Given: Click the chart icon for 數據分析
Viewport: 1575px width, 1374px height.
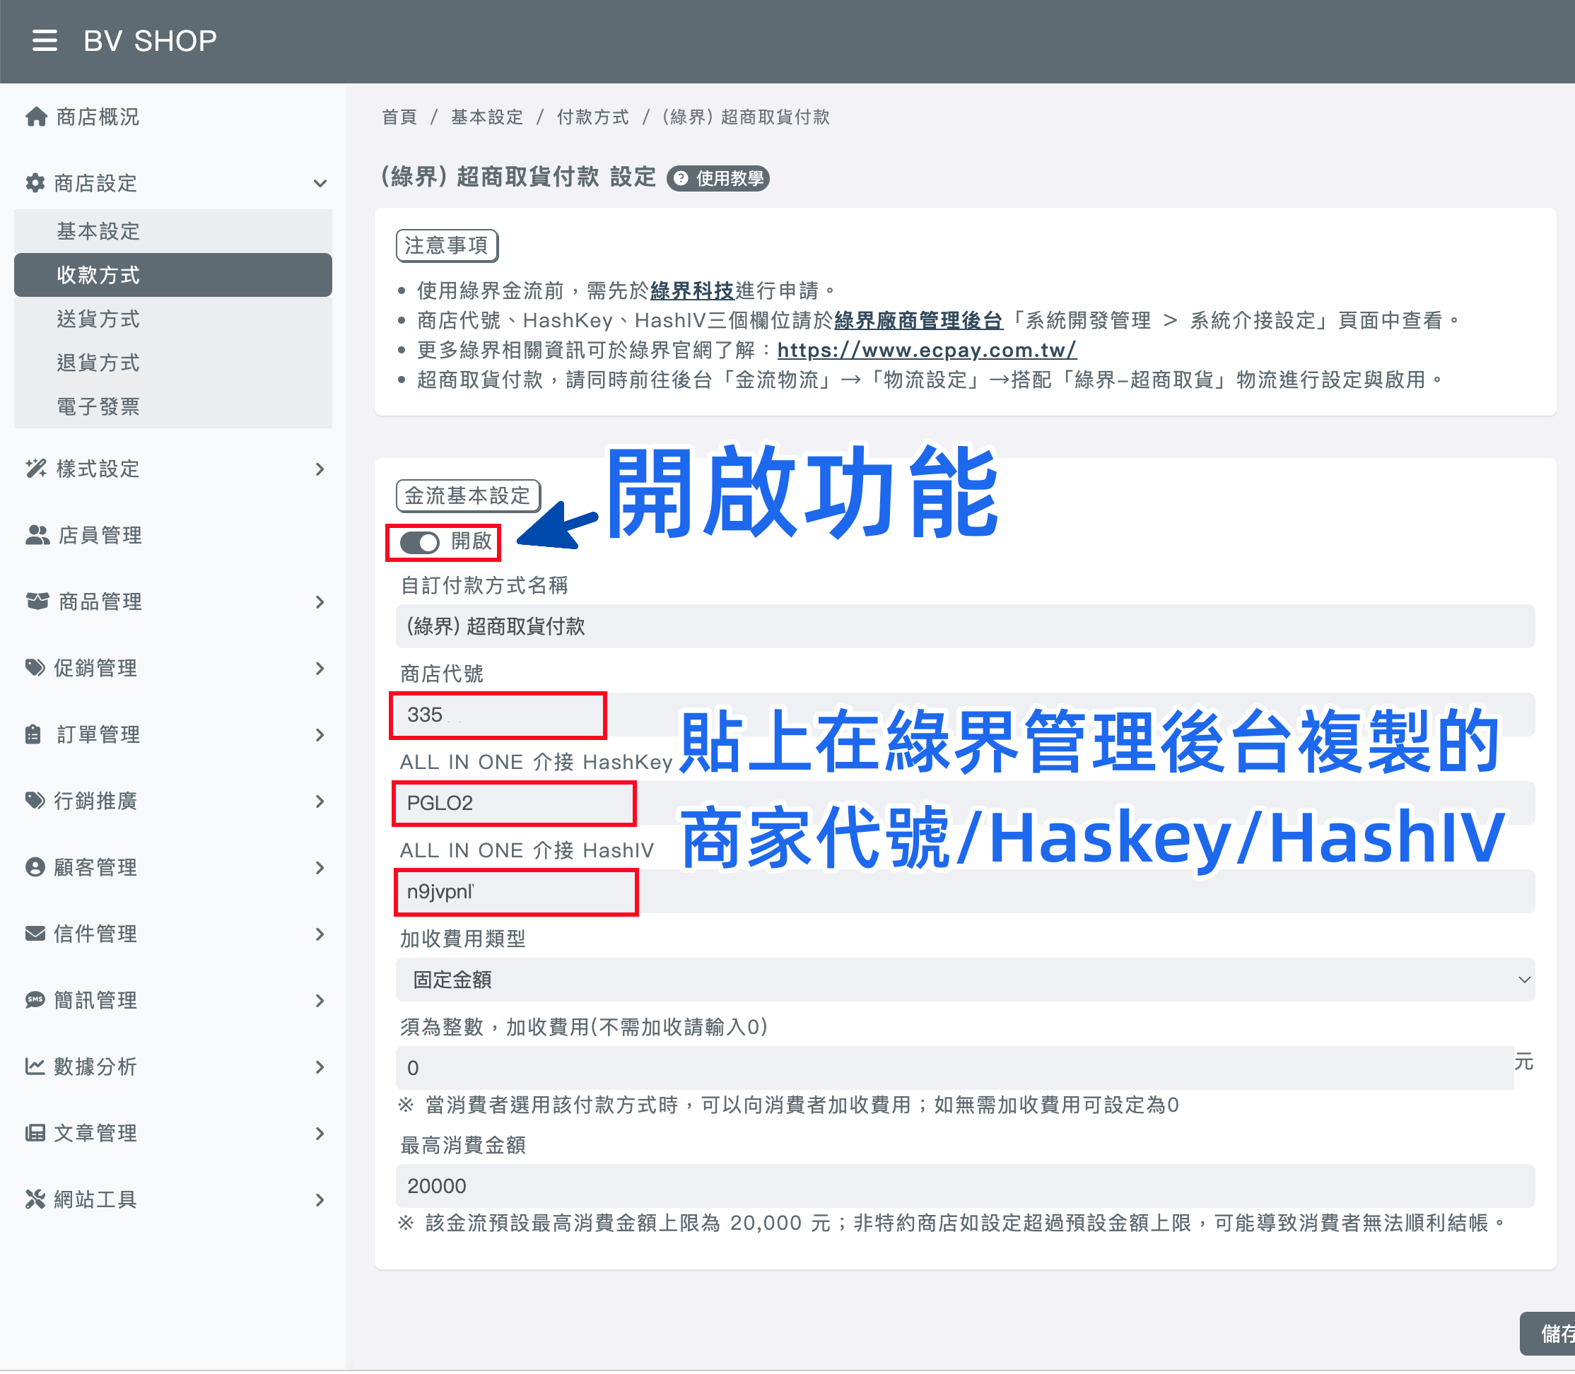Looking at the screenshot, I should (x=35, y=1066).
